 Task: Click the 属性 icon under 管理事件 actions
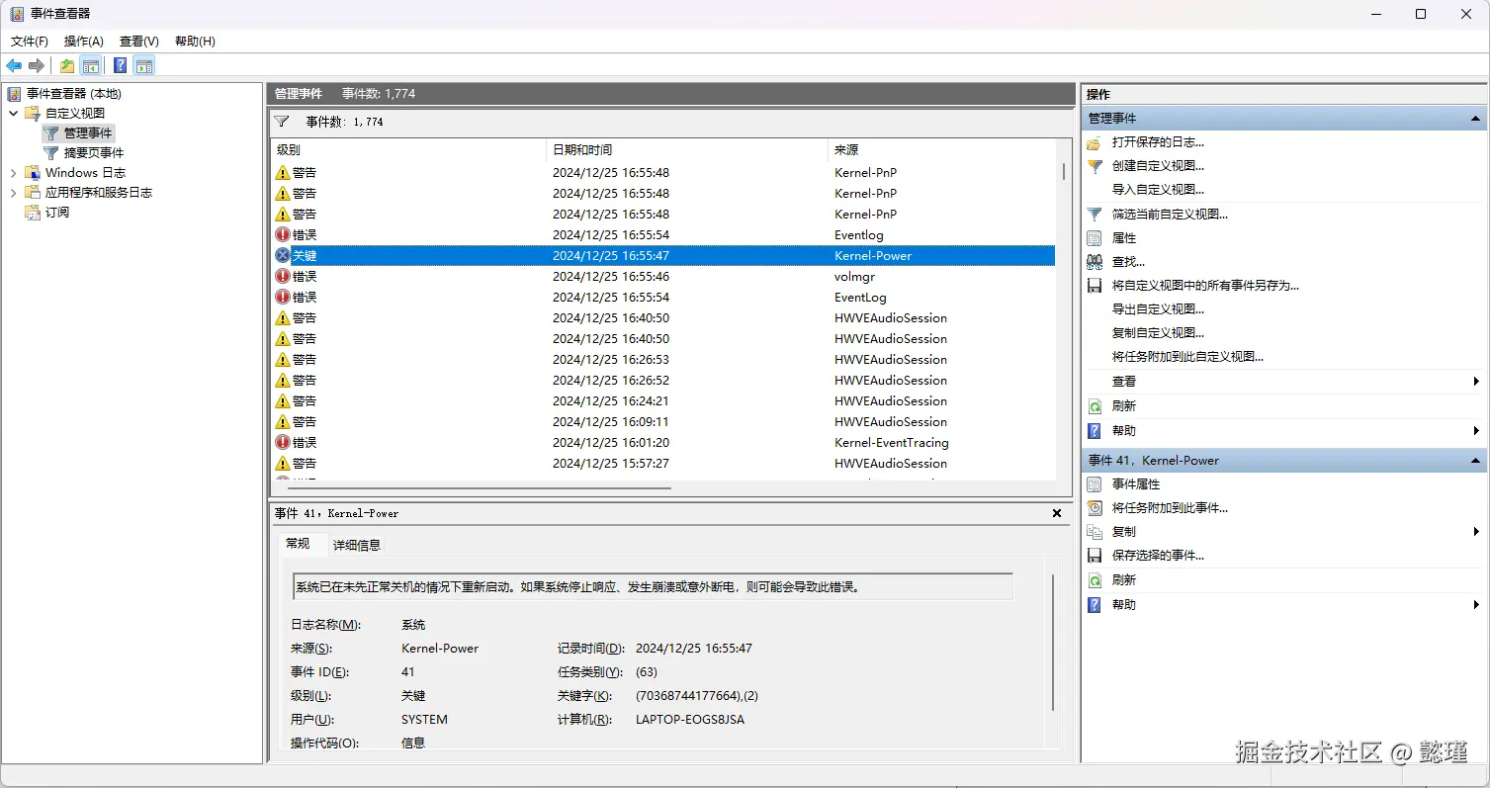coord(1095,238)
